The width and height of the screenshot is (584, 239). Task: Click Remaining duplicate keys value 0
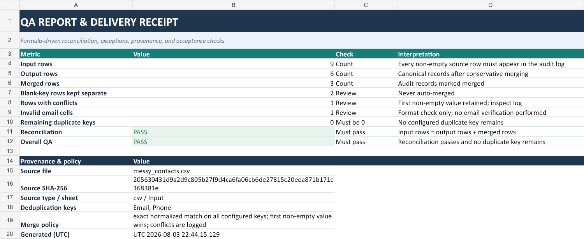tap(234, 122)
